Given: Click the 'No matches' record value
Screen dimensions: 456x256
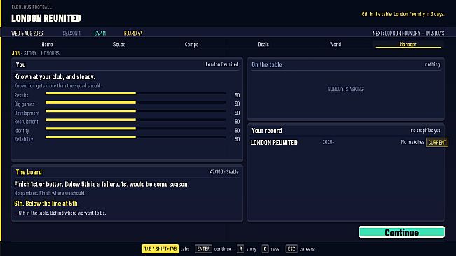Looking at the screenshot, I should 413,142.
